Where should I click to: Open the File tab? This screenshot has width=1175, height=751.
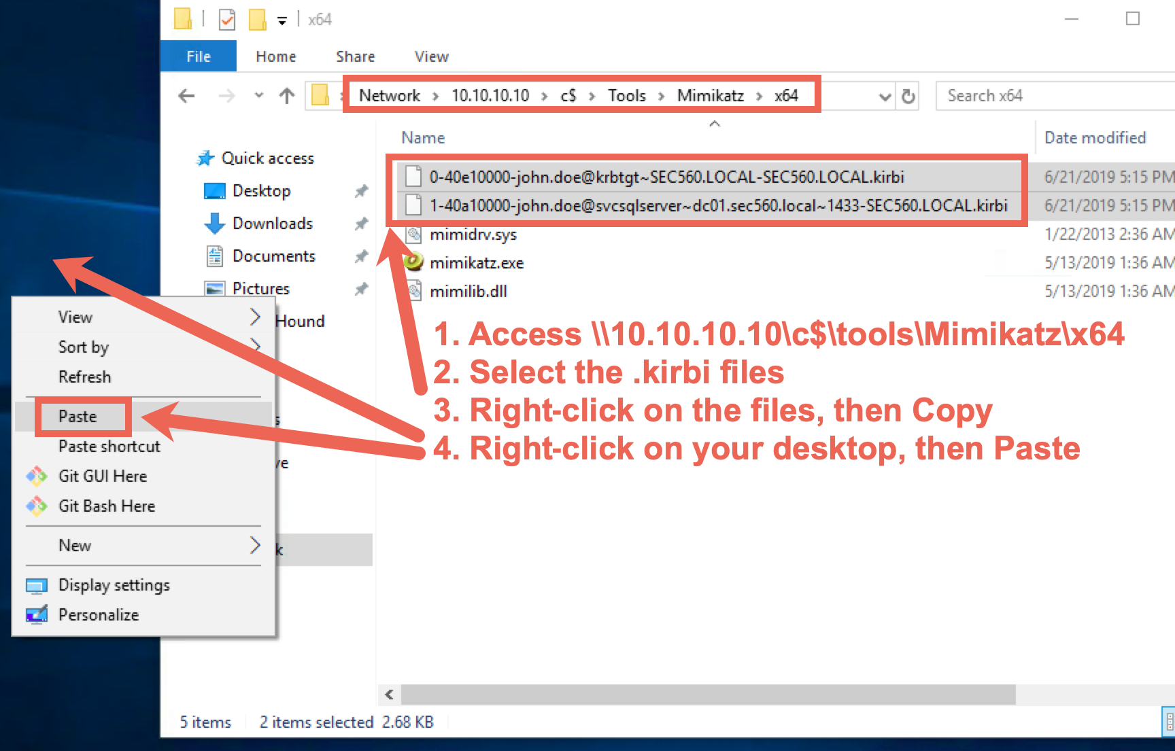point(199,56)
